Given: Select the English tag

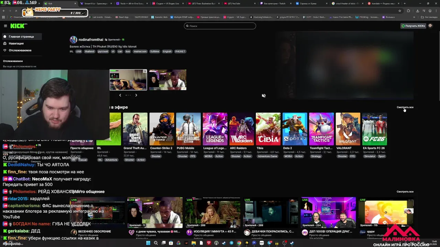Looking at the screenshot, I should pos(167,51).
